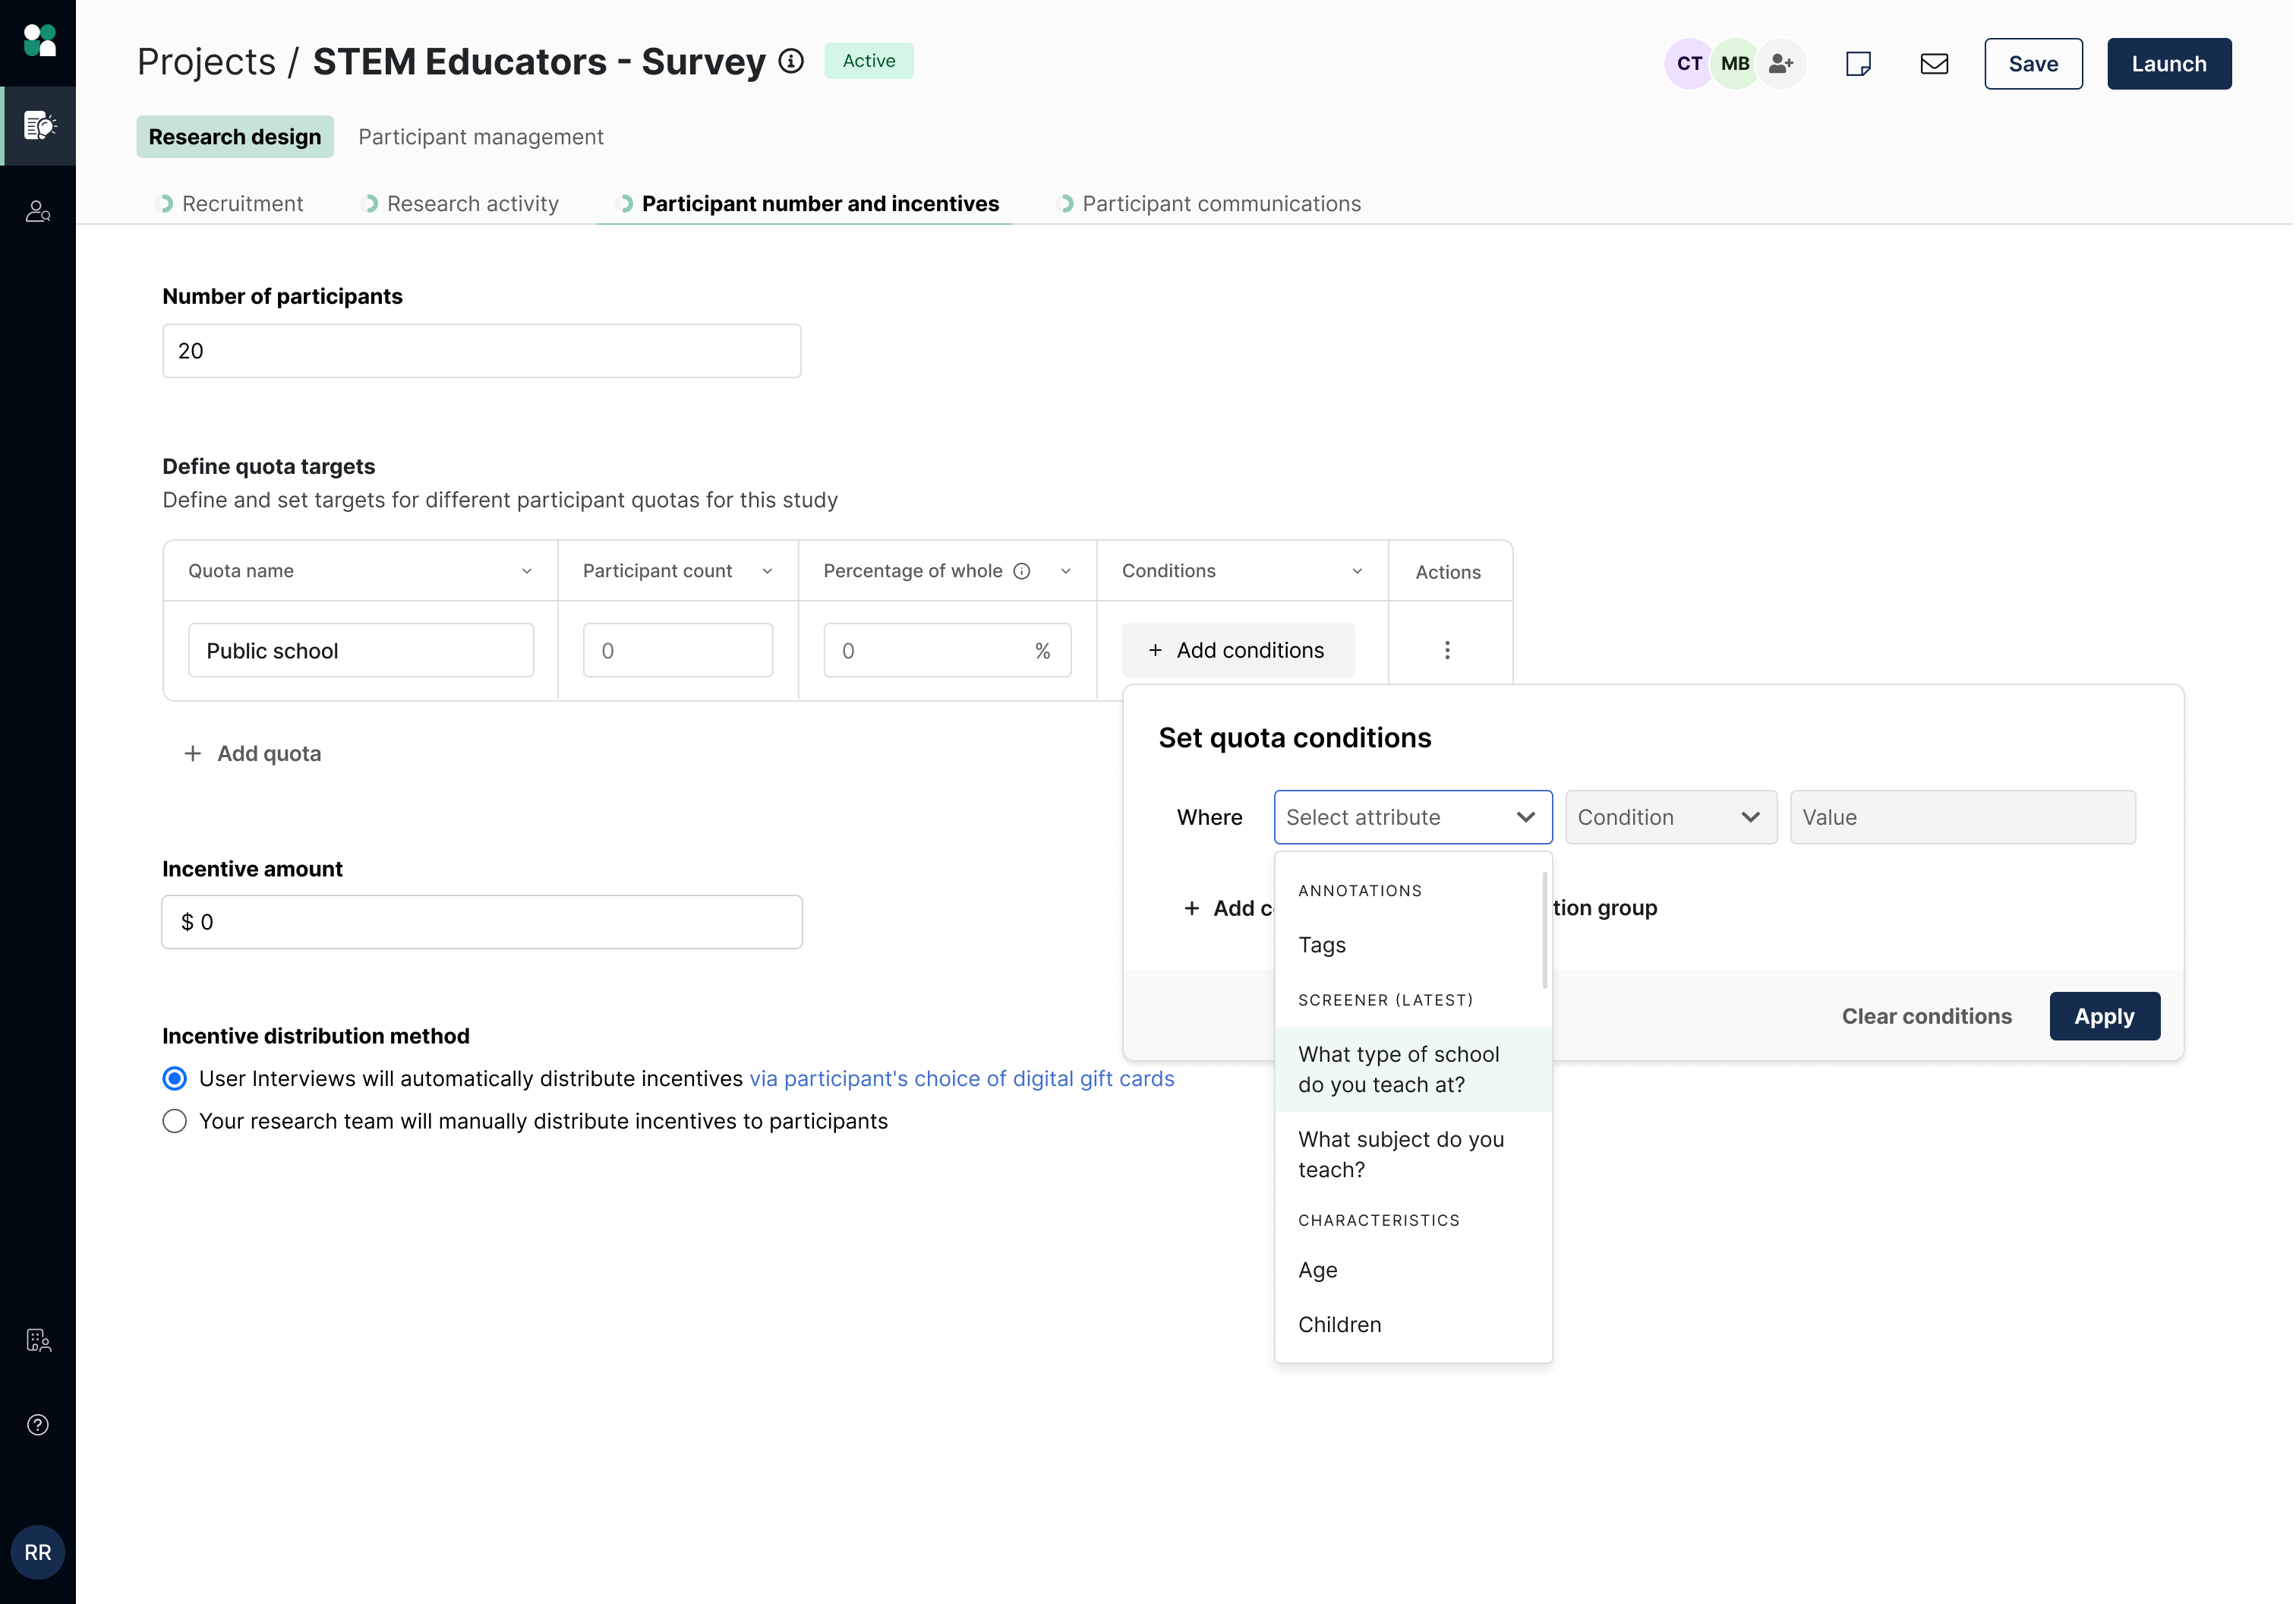This screenshot has height=1604, width=2296.
Task: Open the Condition dropdown
Action: pyautogui.click(x=1670, y=818)
